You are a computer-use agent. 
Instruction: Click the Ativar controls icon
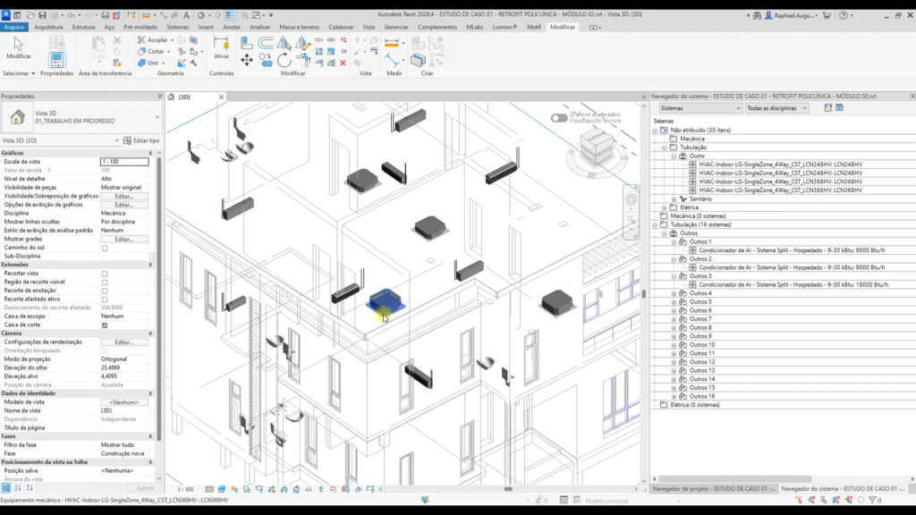(x=221, y=46)
